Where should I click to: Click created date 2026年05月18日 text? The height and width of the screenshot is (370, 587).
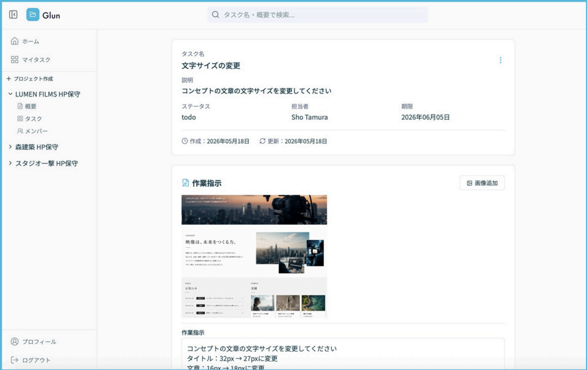click(x=228, y=141)
